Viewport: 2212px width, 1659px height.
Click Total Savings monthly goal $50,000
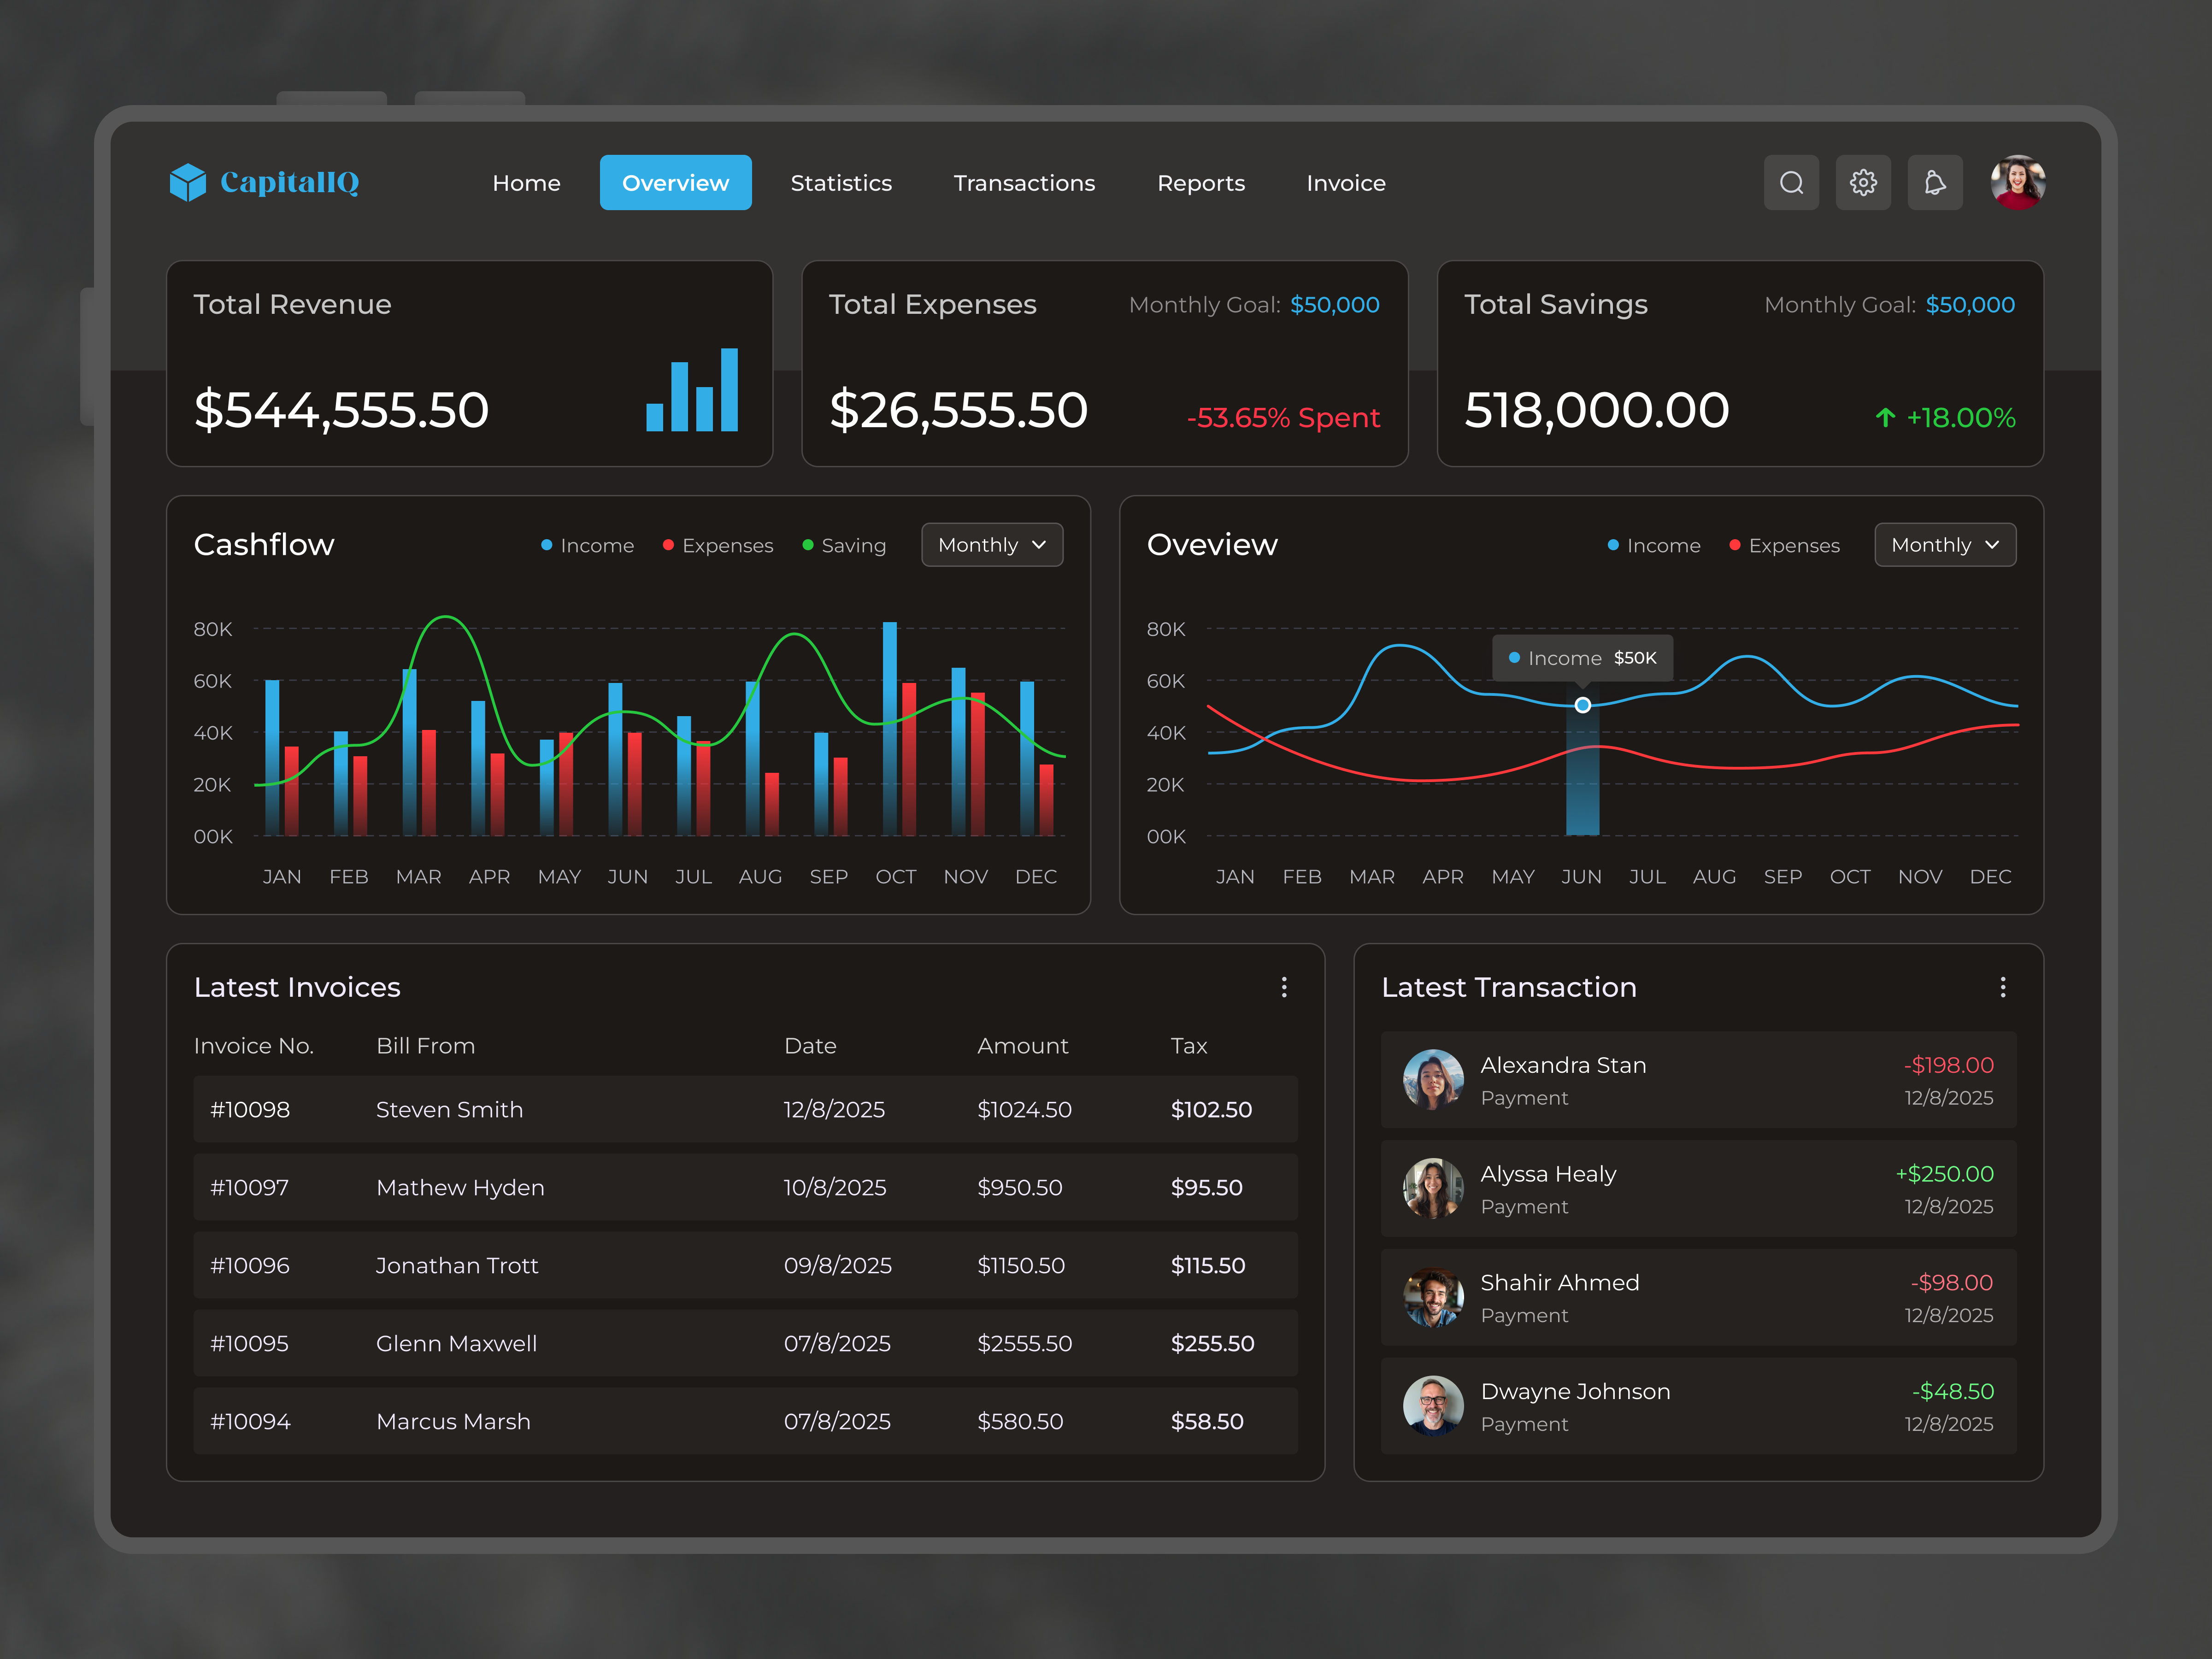click(1970, 305)
